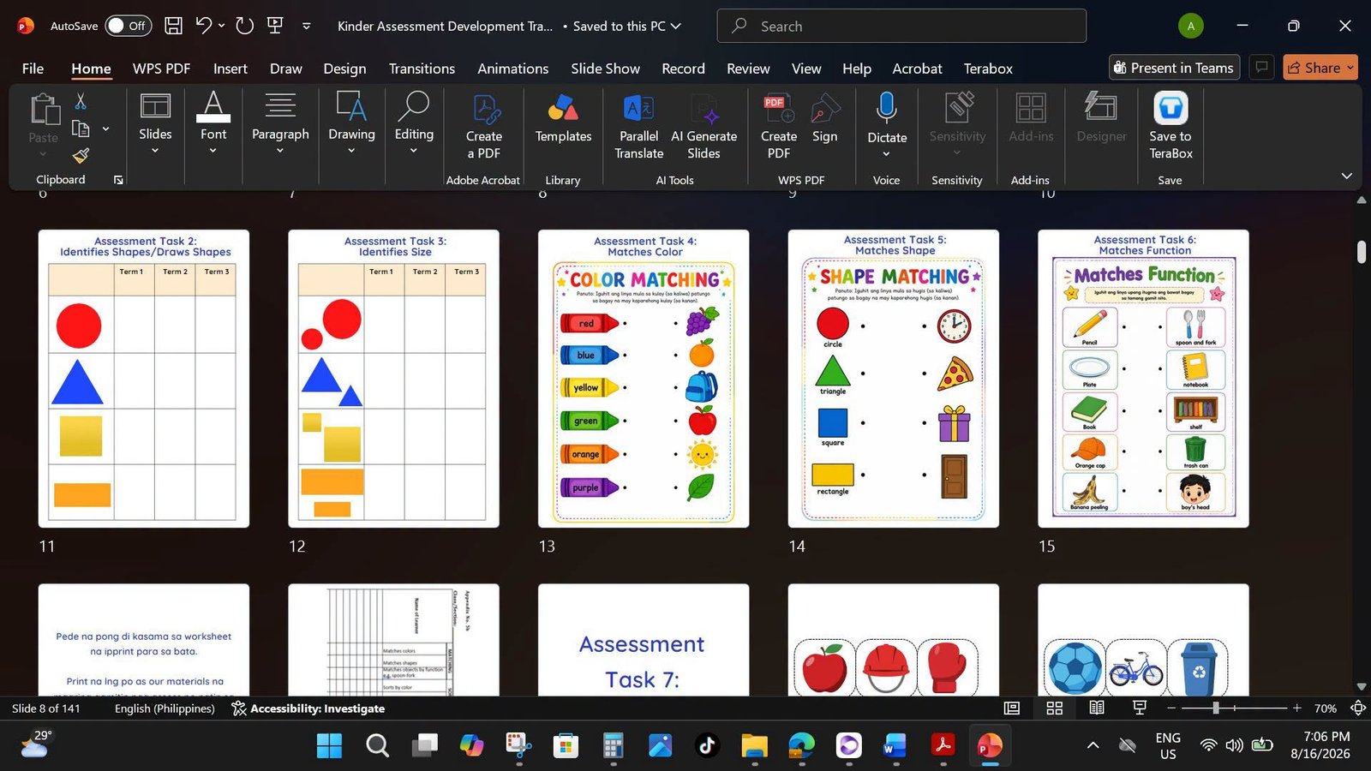Start presentation from beginning icon in title bar

coord(275,26)
